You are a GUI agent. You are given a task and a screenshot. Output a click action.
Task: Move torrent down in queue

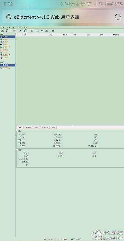click(x=42, y=31)
